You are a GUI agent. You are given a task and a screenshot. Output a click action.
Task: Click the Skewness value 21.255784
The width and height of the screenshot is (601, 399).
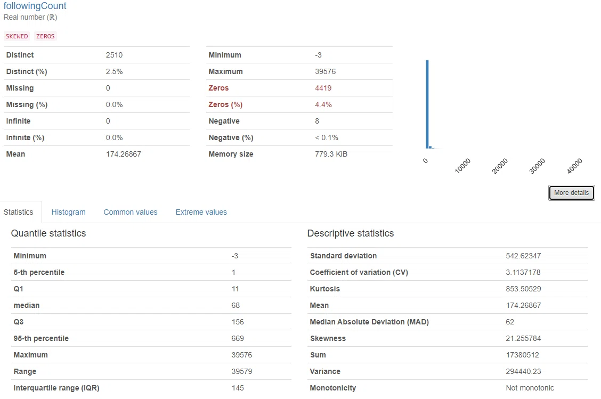(x=523, y=338)
